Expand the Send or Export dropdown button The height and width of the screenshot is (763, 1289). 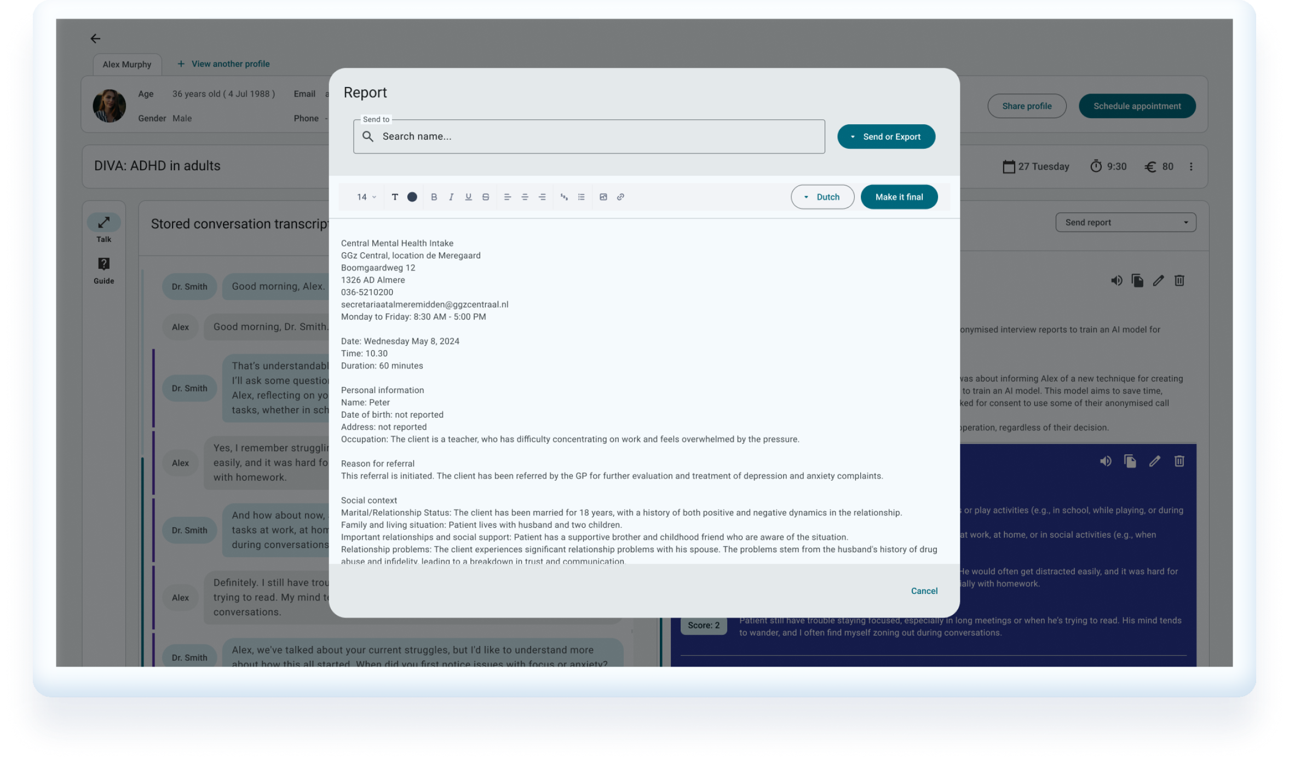885,137
